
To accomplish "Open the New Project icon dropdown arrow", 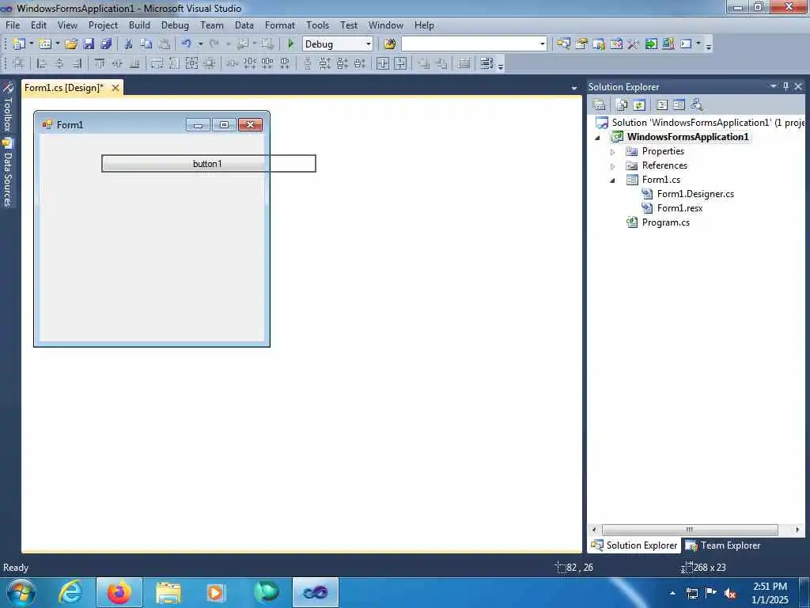I will pyautogui.click(x=32, y=44).
